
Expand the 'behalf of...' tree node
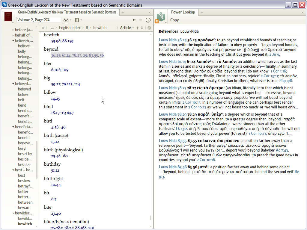(x=13, y=35)
